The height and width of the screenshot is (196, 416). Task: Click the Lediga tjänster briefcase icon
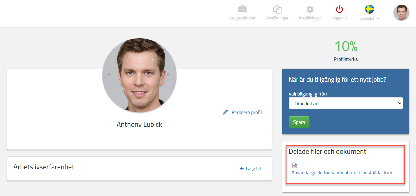pos(242,9)
